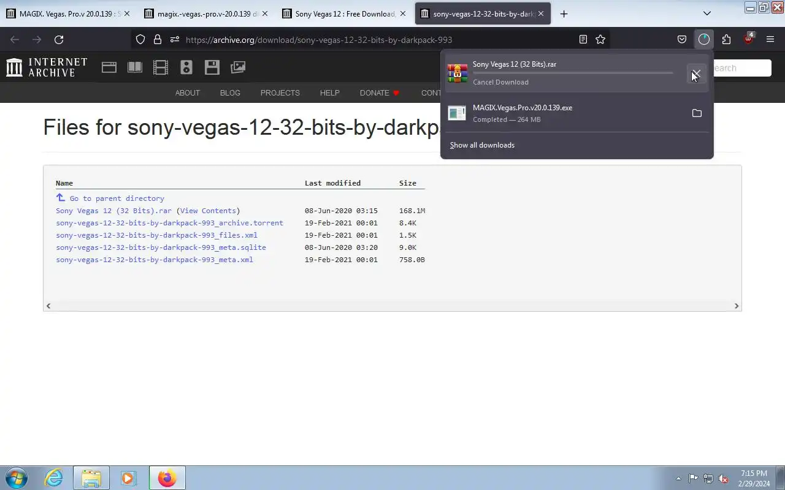Open the darkpack-993_files.xml link
The image size is (785, 490).
click(156, 235)
